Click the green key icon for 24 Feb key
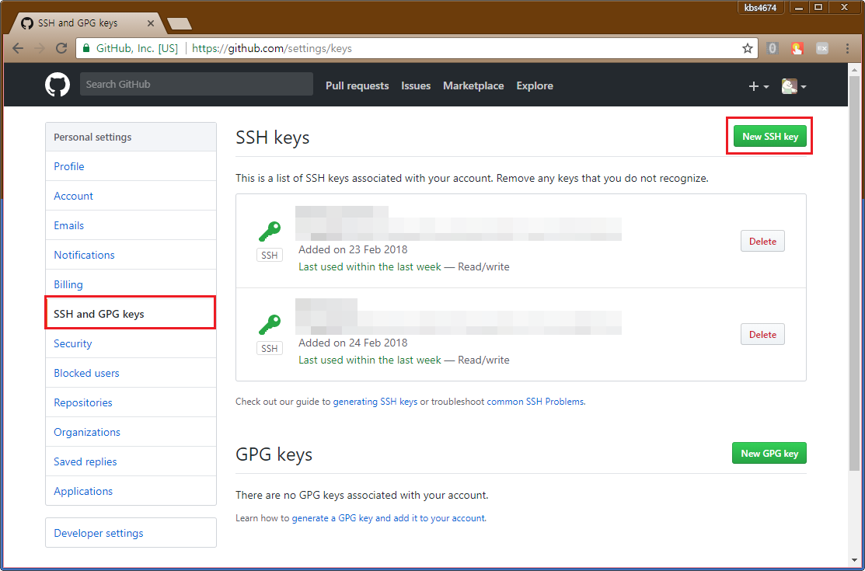 pyautogui.click(x=270, y=325)
